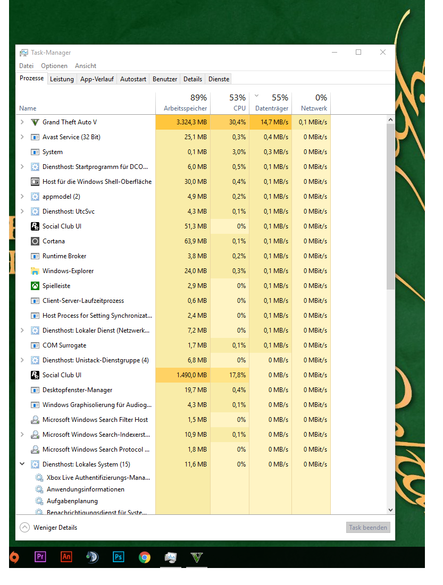Screen dimensions: 443x585
Task: Switch to the App-Verlauf tab
Action: (x=97, y=79)
